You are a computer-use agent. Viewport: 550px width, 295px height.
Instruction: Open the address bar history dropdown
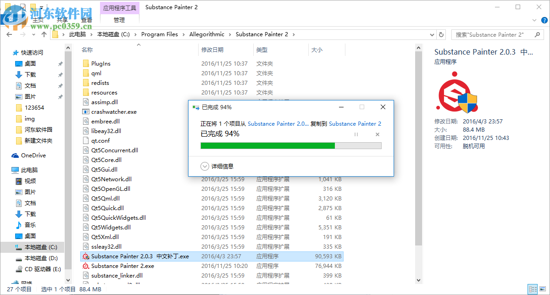point(432,34)
